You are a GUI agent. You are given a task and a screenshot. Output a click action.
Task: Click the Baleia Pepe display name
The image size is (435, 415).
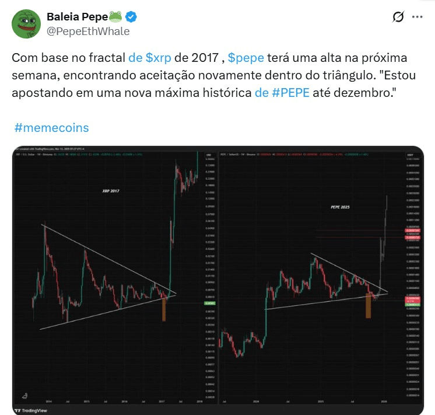click(x=77, y=17)
